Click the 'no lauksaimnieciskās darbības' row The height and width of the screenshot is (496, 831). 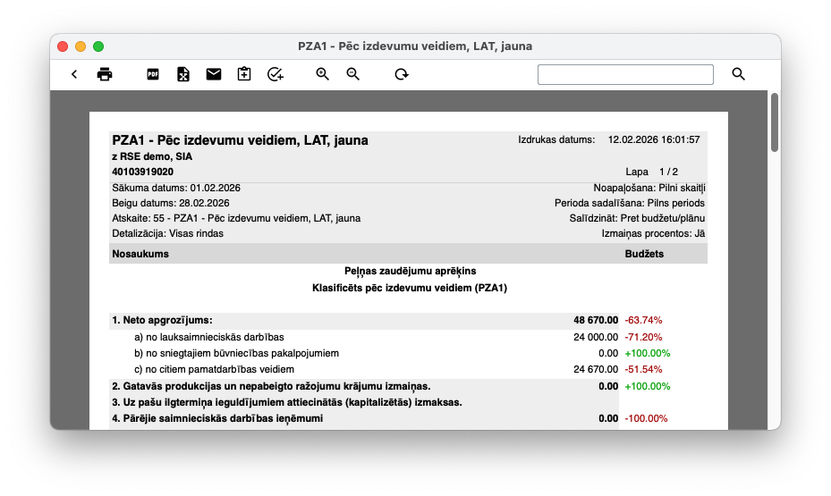[208, 337]
